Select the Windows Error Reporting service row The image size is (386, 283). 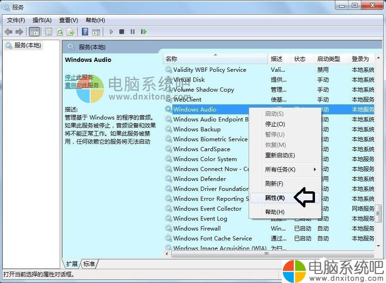(x=269, y=198)
